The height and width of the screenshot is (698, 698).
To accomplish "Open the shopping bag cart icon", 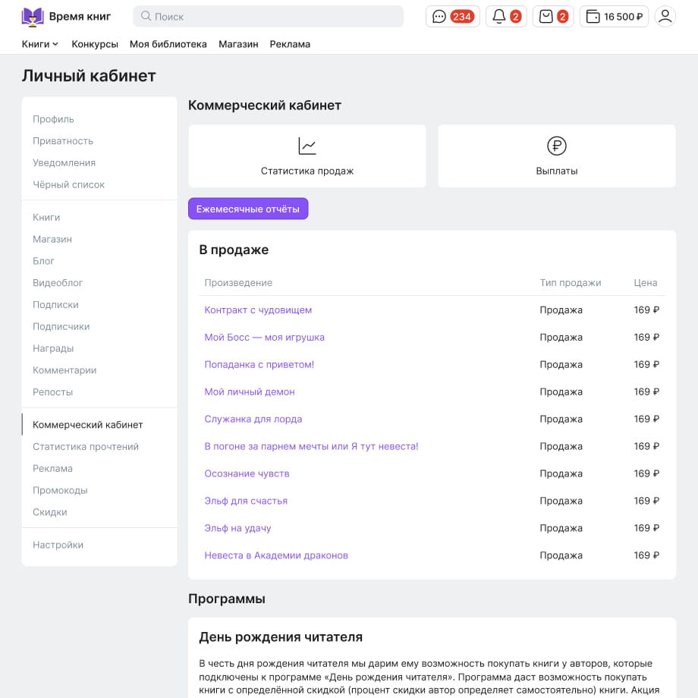I will (x=553, y=17).
